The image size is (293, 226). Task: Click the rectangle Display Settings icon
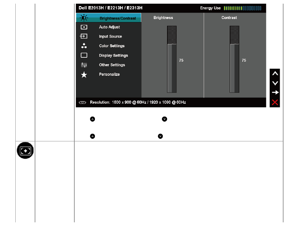click(84, 55)
